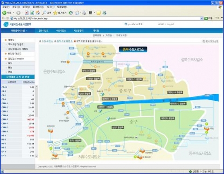This screenshot has width=224, height=174.
Task: Go to the Home page icon
Action: pyautogui.click(x=38, y=13)
